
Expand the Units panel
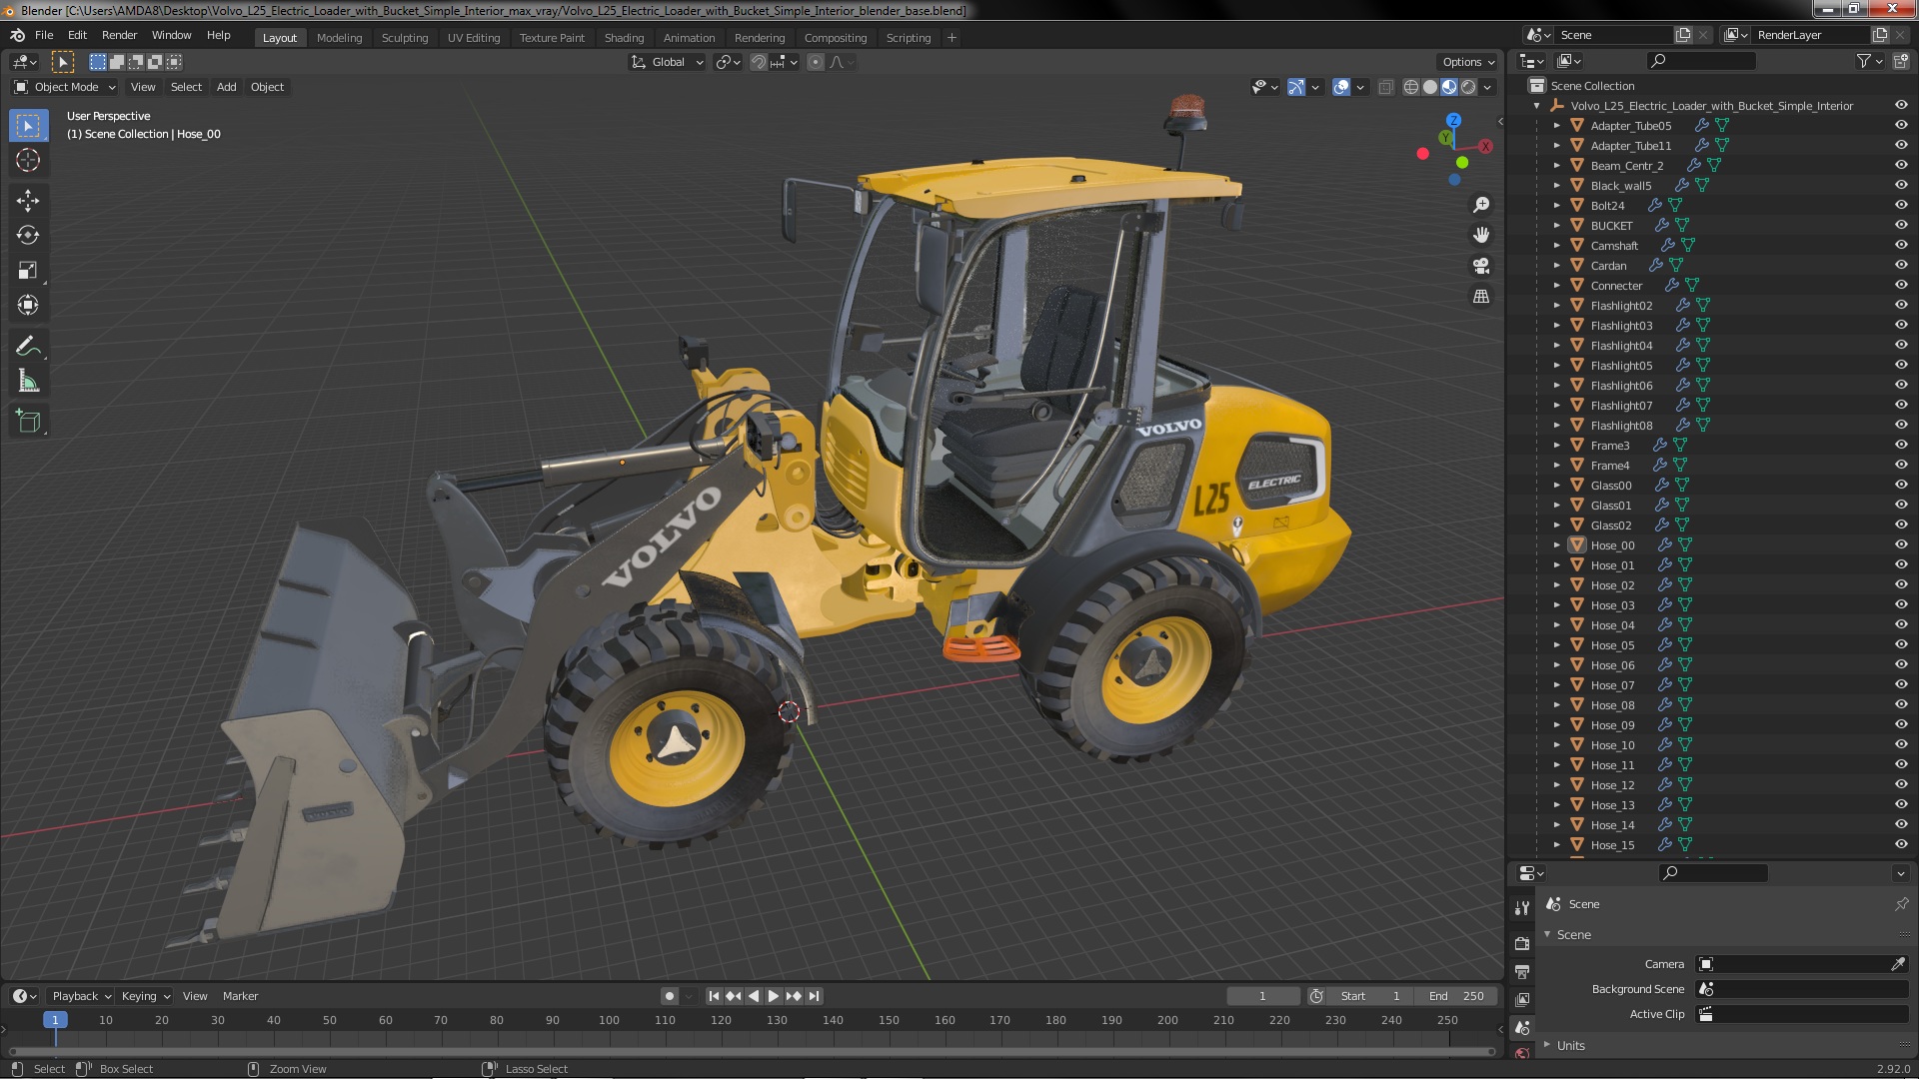coord(1570,1045)
